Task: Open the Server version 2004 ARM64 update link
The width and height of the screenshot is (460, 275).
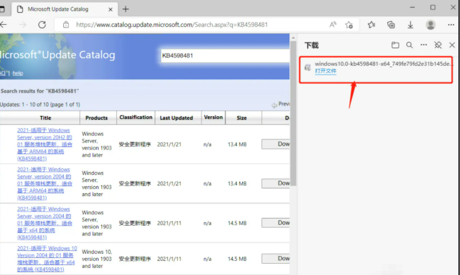Action: [x=45, y=184]
